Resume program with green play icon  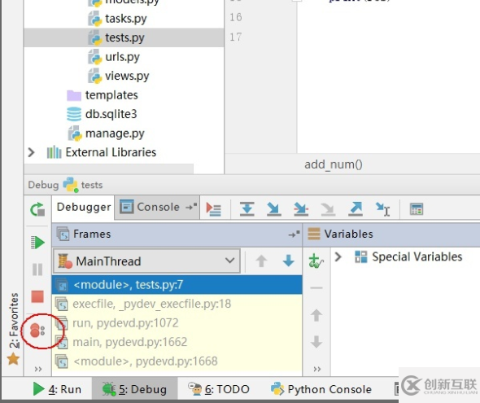37,243
